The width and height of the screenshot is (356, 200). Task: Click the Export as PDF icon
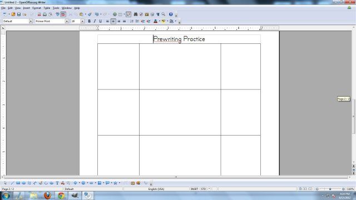(x=39, y=14)
